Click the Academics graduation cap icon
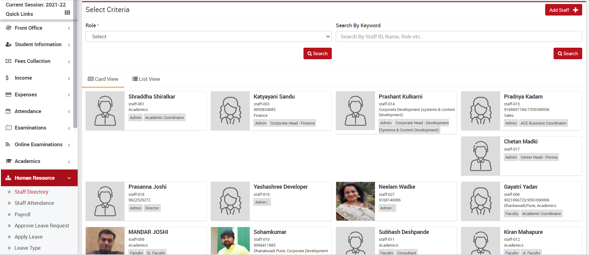589x255 pixels. [9, 161]
